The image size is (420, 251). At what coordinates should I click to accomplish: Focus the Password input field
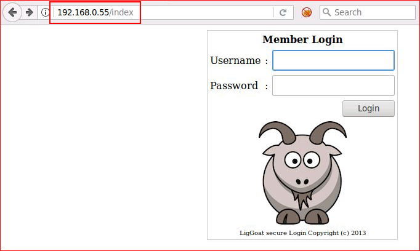tap(333, 86)
